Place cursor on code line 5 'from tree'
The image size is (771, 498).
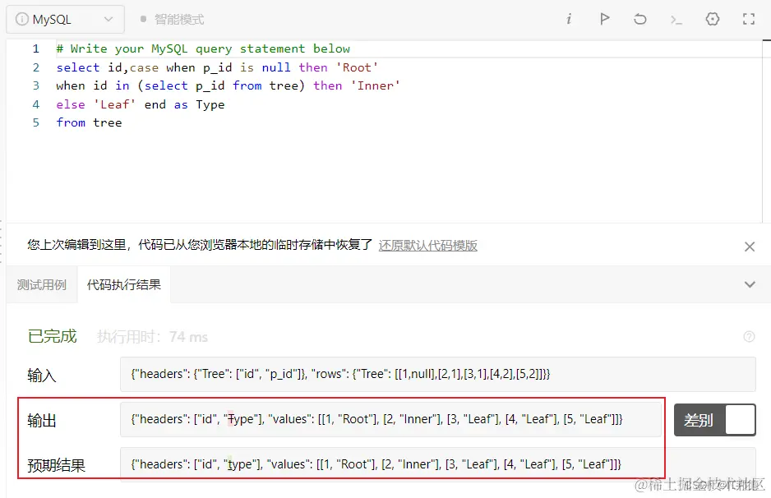click(x=89, y=122)
